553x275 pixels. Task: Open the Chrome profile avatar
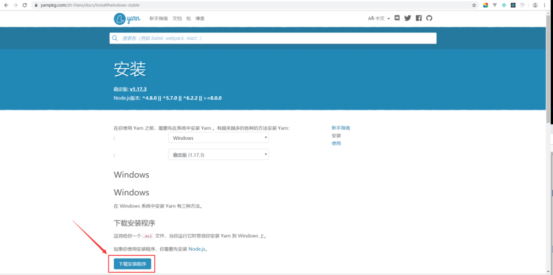pos(535,5)
